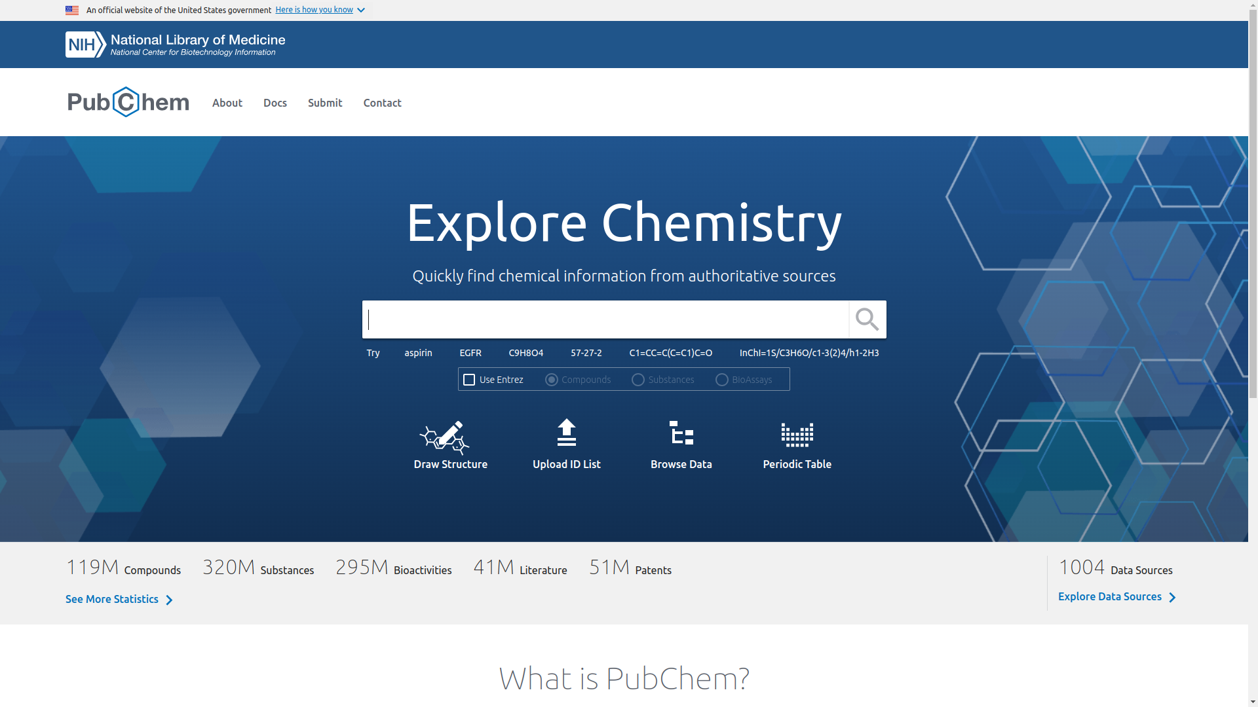Open the Submit menu
The width and height of the screenshot is (1258, 707).
tap(324, 103)
